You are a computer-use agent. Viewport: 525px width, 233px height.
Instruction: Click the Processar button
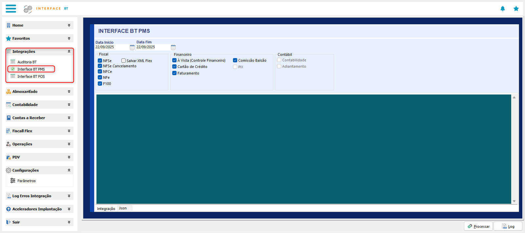pos(478,226)
